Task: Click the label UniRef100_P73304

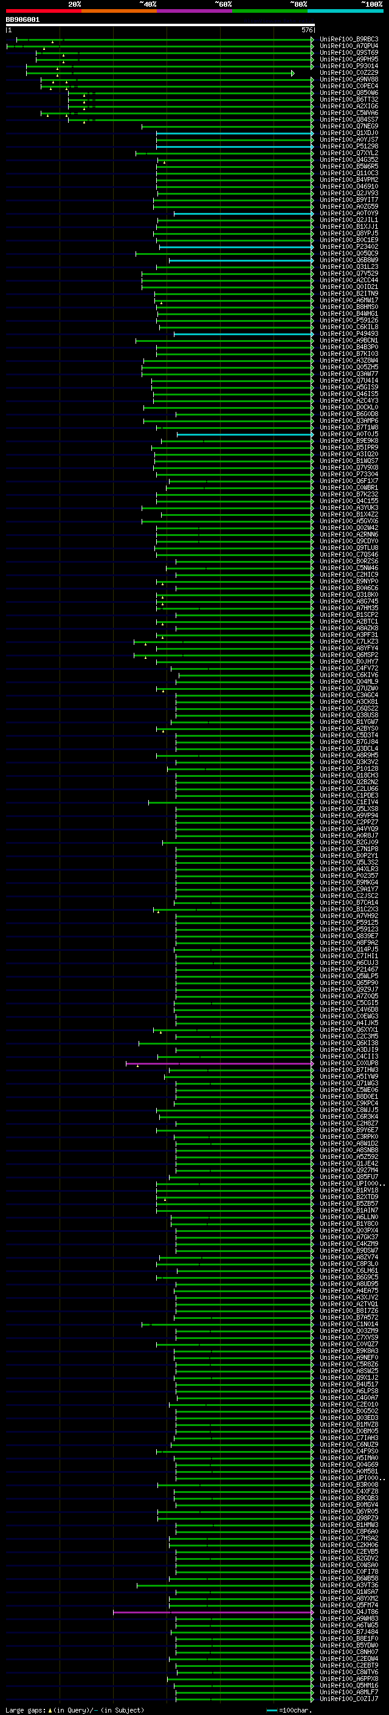Action: [349, 475]
